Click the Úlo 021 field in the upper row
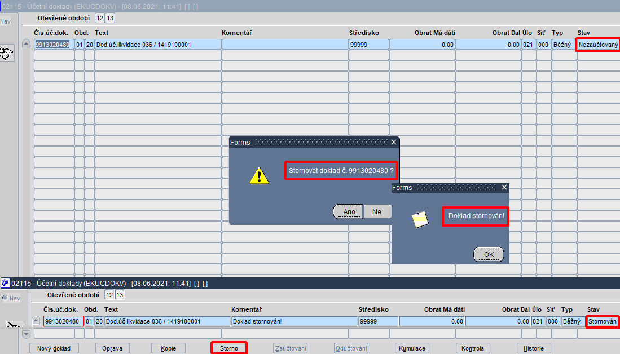The image size is (620, 354). 528,45
